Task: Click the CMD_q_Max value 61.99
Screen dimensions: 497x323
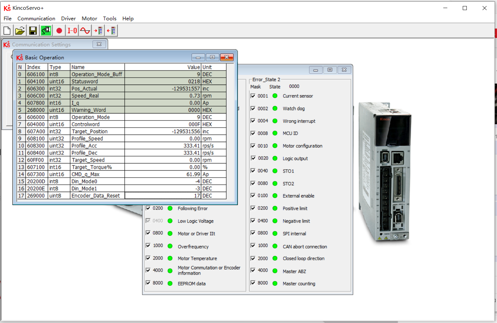Action: pyautogui.click(x=163, y=174)
